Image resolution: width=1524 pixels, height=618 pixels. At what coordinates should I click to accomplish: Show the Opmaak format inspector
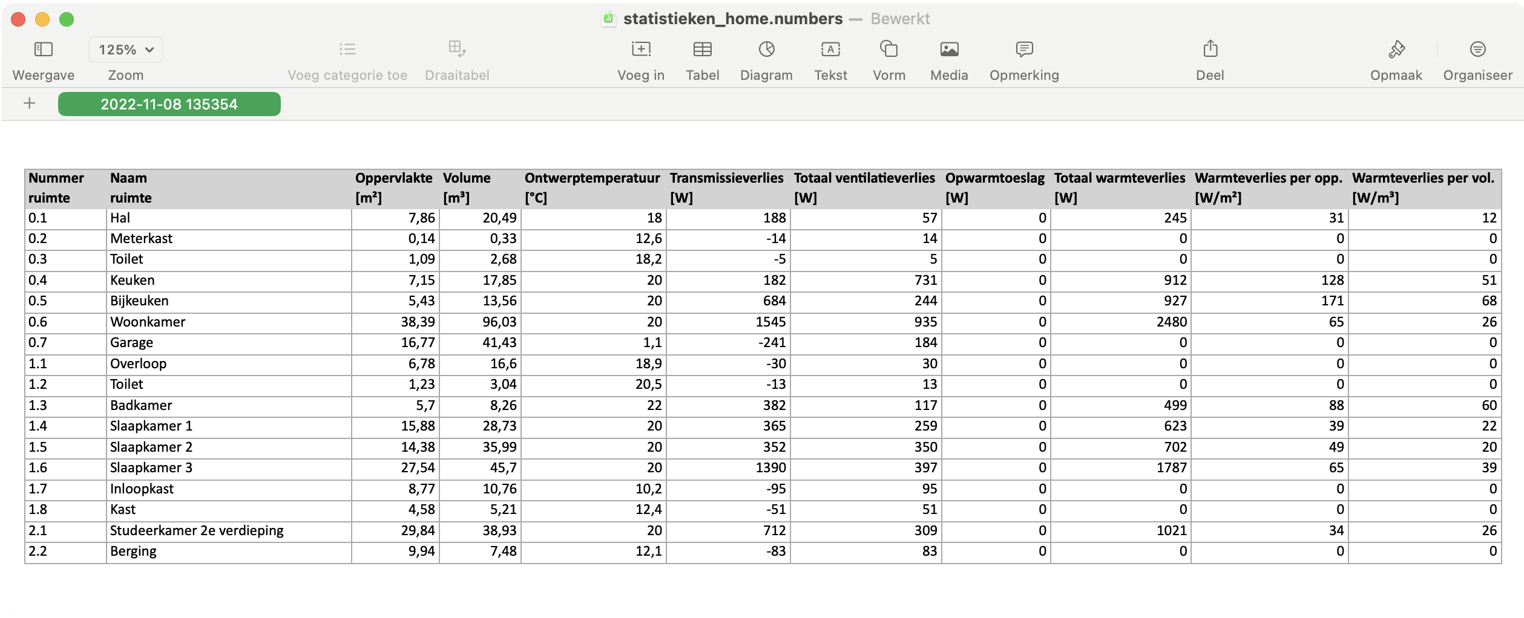(x=1396, y=57)
